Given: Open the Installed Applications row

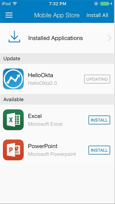Looking at the screenshot, I should click(x=58, y=38).
